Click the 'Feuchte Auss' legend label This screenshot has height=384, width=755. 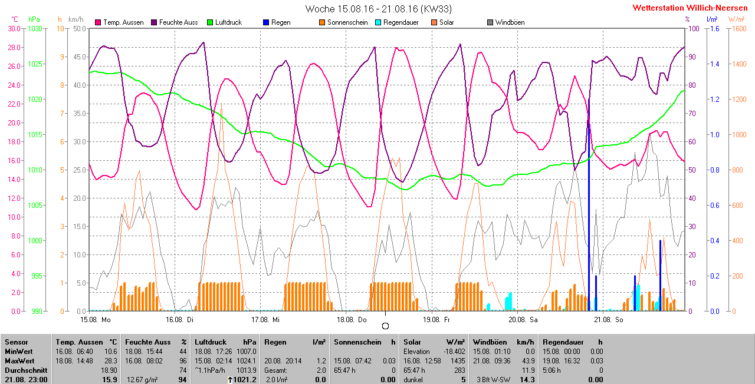(179, 22)
